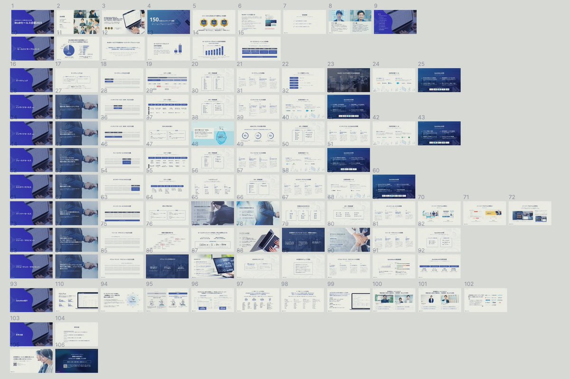Select final dark blue slide 106
Screen dimensions: 570x379
(77, 361)
